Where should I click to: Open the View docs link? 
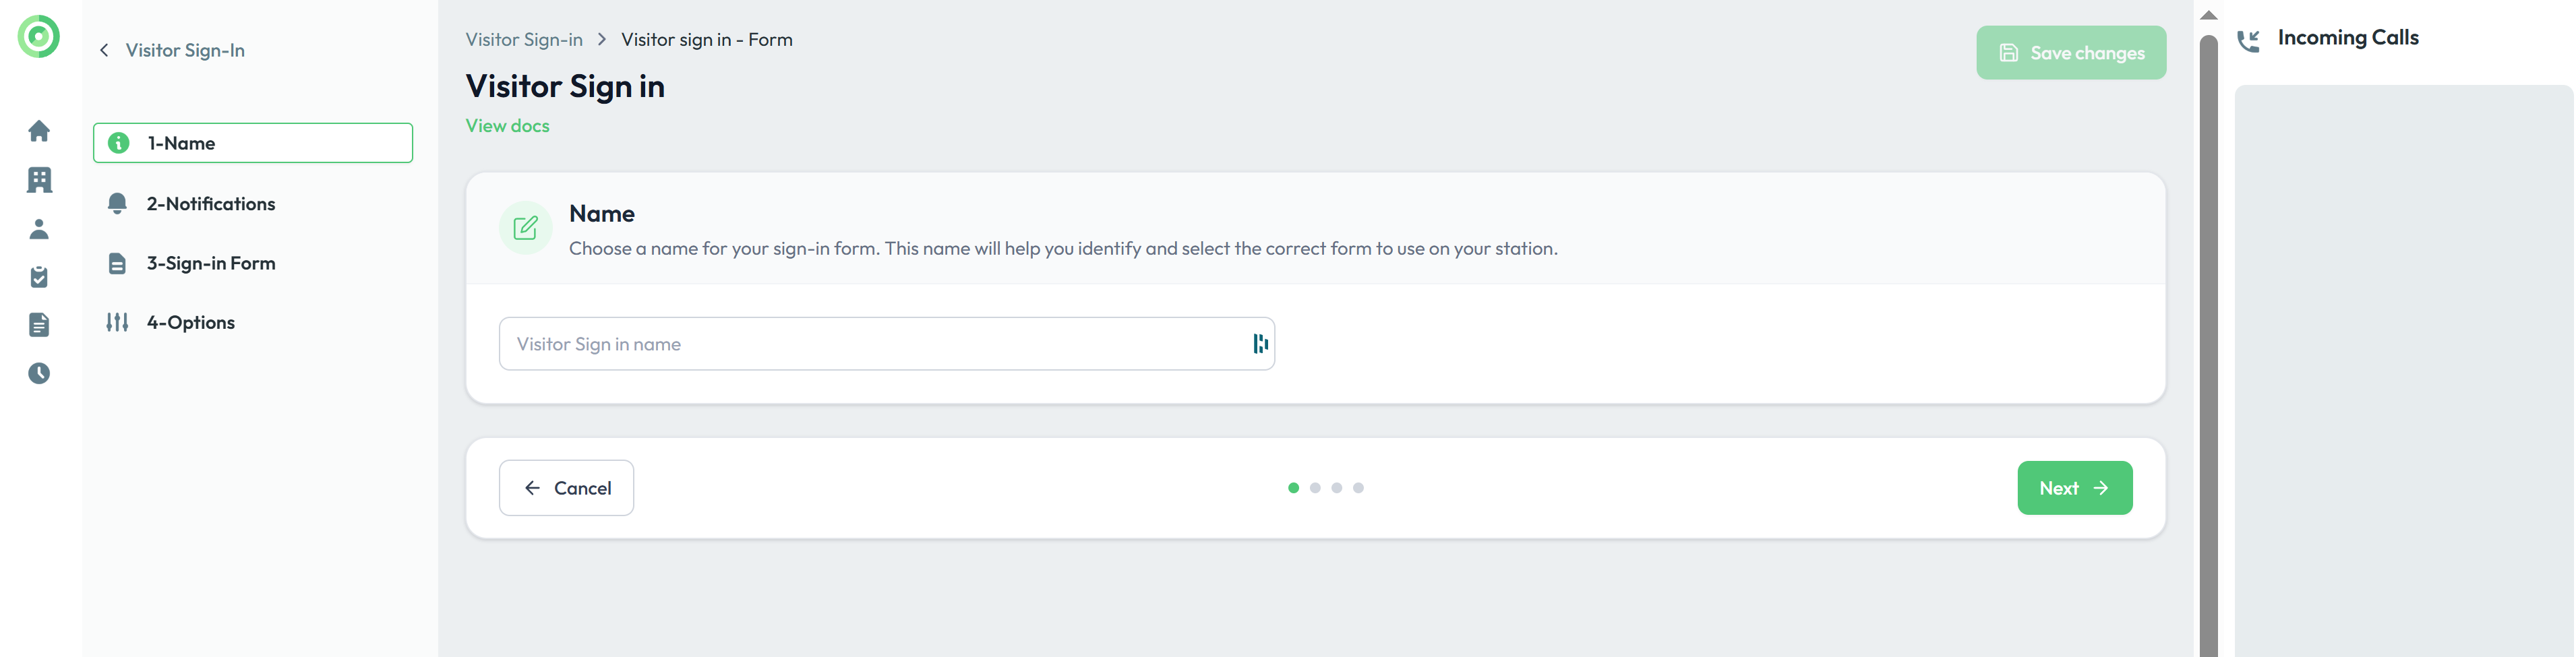point(507,126)
